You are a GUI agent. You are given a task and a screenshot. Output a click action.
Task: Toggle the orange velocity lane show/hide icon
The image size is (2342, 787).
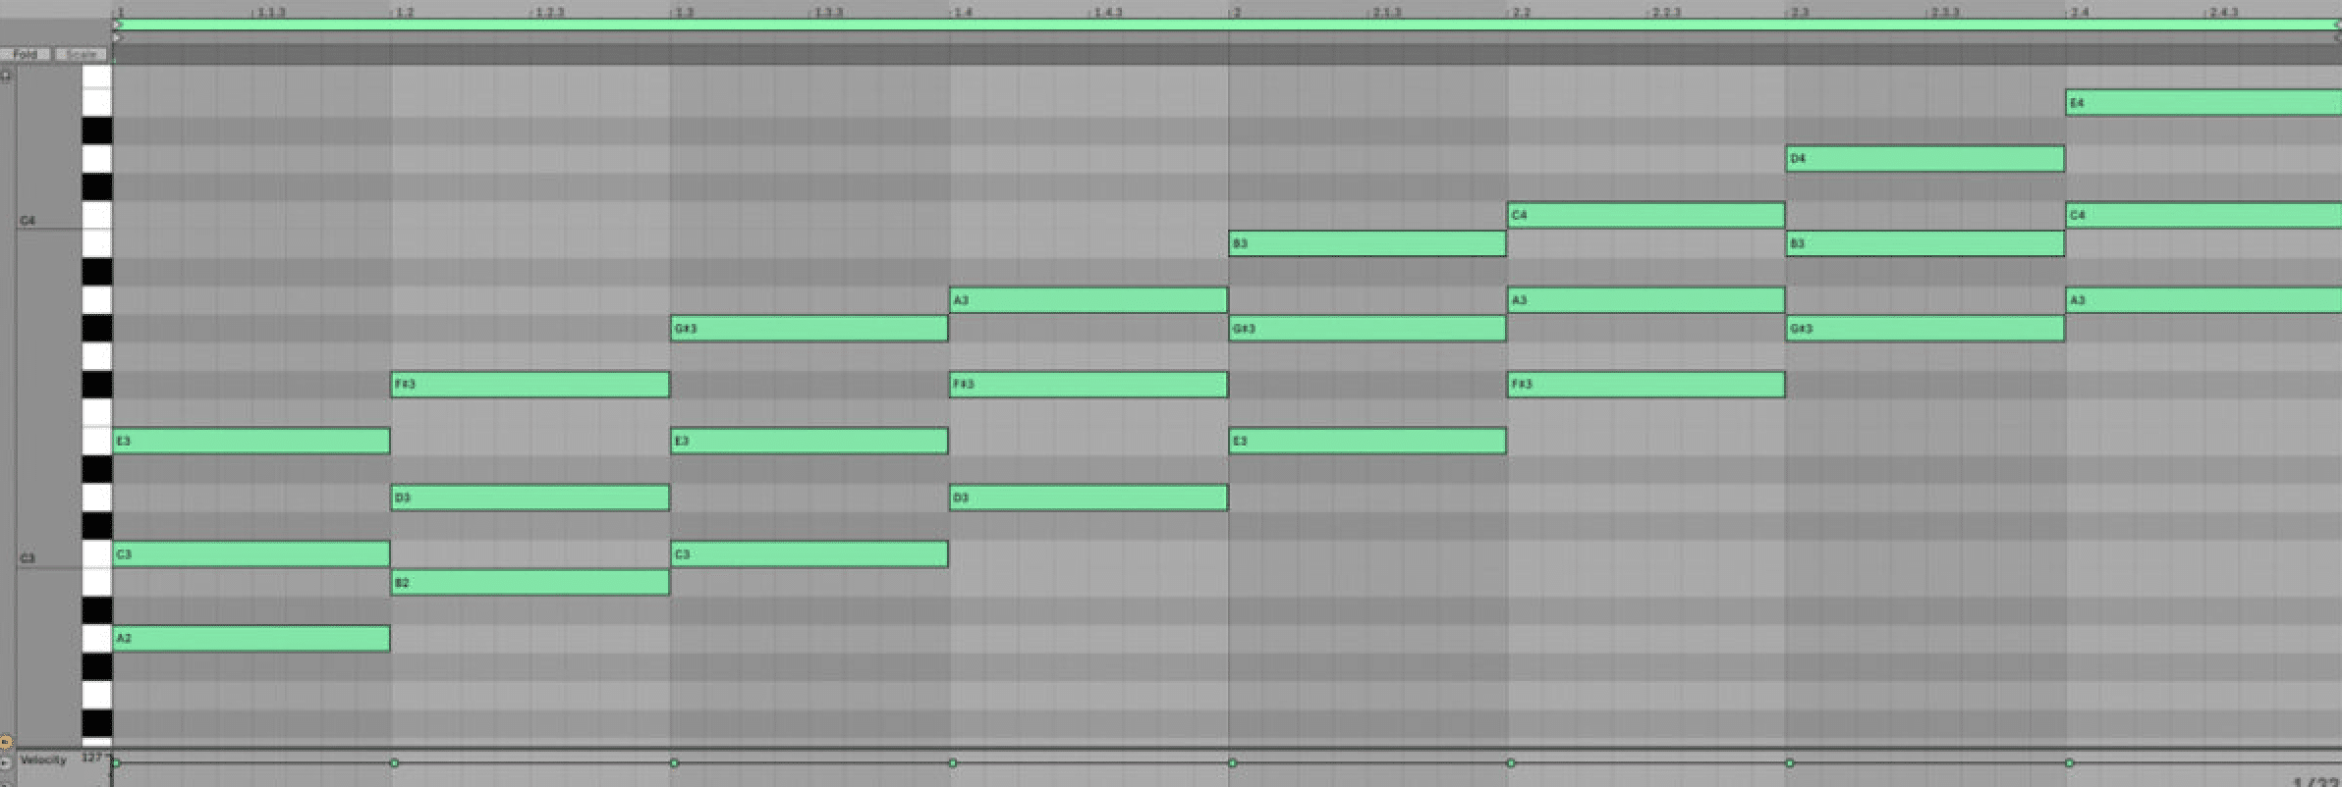6,743
